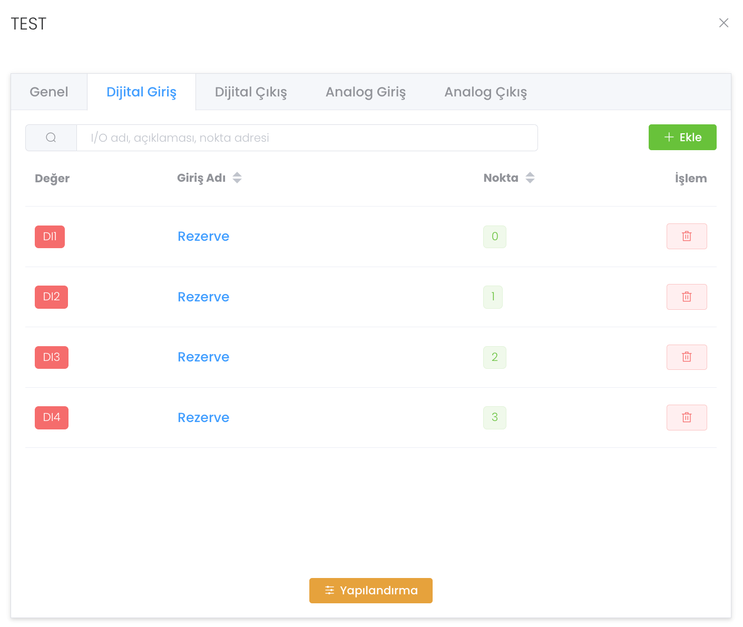This screenshot has height=627, width=743.
Task: Focus the I/O search input field
Action: [x=307, y=138]
